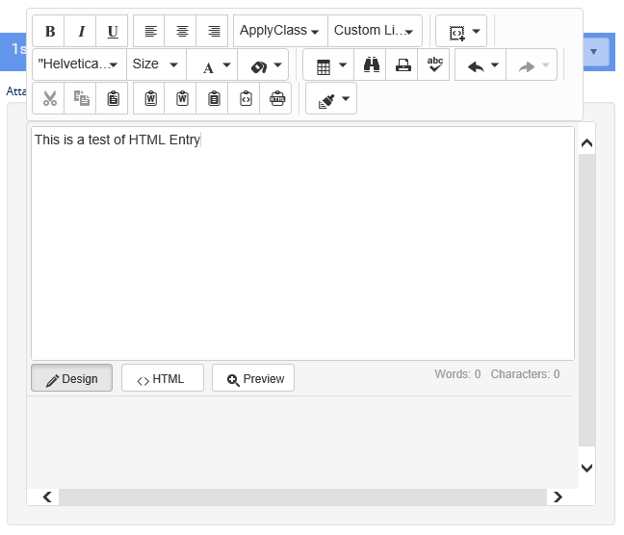Click the Print icon
This screenshot has height=535, width=624.
coord(403,65)
